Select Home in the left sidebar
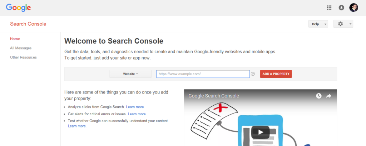 pyautogui.click(x=15, y=39)
